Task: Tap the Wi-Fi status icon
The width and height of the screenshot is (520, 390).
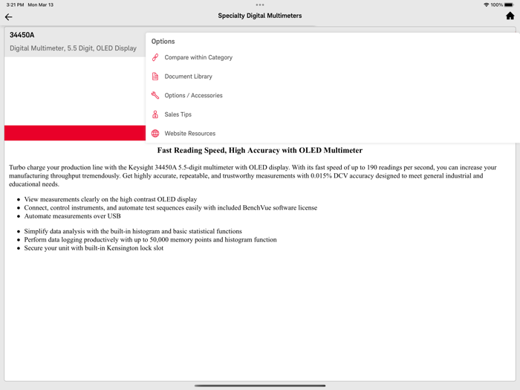Action: point(487,4)
